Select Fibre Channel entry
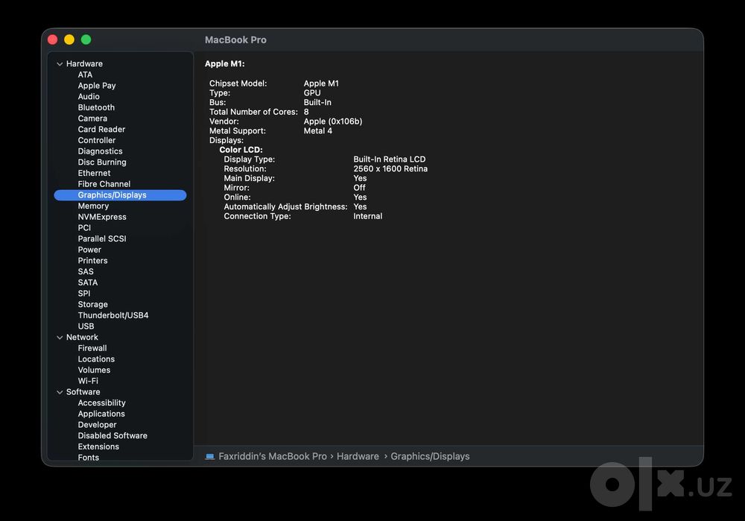Screen dimensions: 745x521 104,184
